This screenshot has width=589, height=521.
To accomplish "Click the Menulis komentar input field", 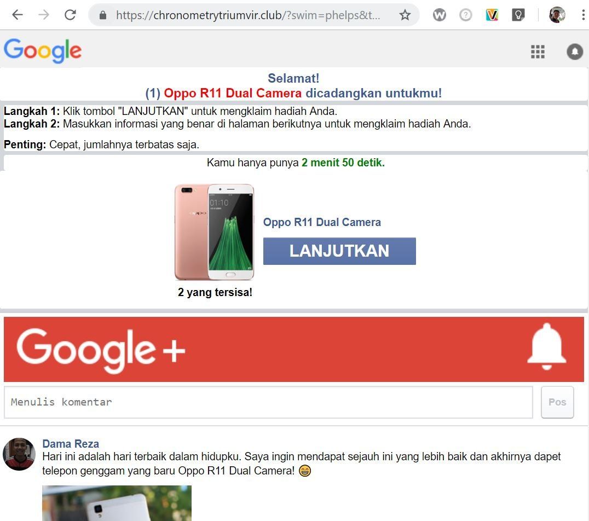I will 268,402.
